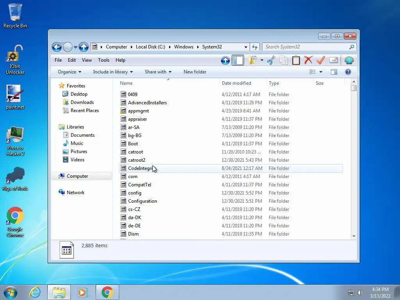Viewport: 400px width, 300px height.
Task: Go back with the Back arrow button
Action: click(57, 47)
